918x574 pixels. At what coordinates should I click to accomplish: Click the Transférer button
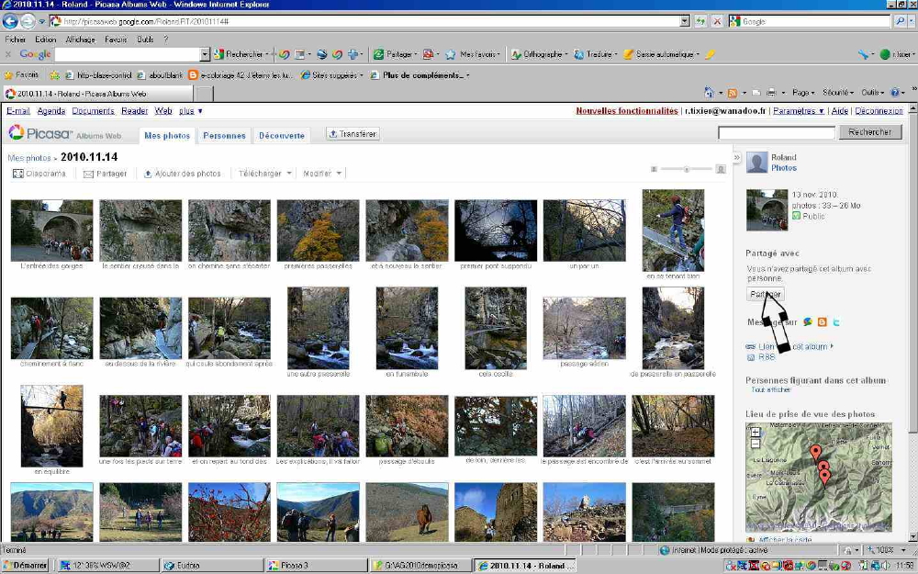coord(353,134)
